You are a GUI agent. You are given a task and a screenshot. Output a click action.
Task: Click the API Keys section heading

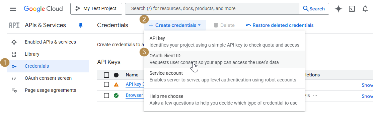click(109, 62)
